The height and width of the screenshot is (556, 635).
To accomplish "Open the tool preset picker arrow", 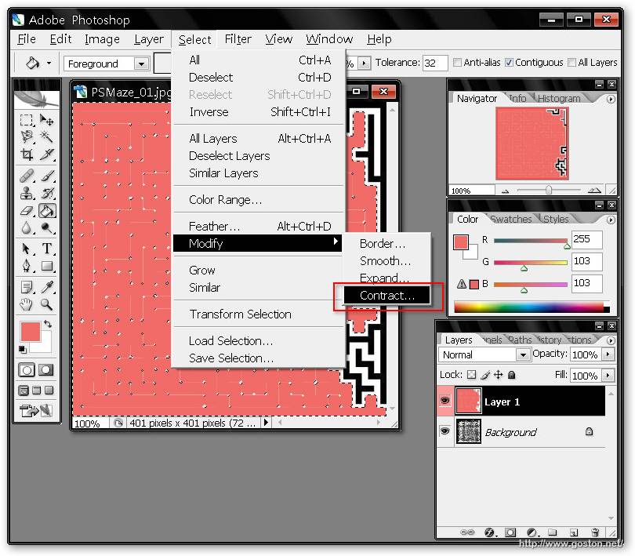I will tap(49, 63).
